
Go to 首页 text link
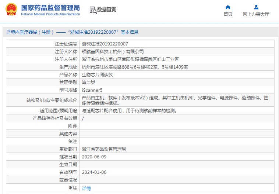(x=228, y=14)
